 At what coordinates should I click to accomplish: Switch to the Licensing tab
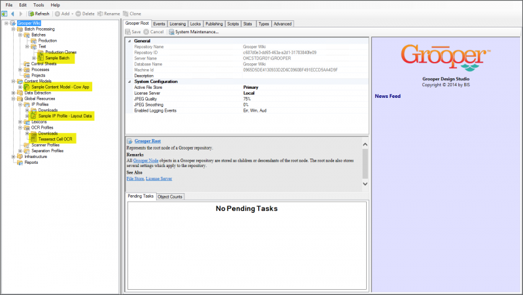pos(177,24)
